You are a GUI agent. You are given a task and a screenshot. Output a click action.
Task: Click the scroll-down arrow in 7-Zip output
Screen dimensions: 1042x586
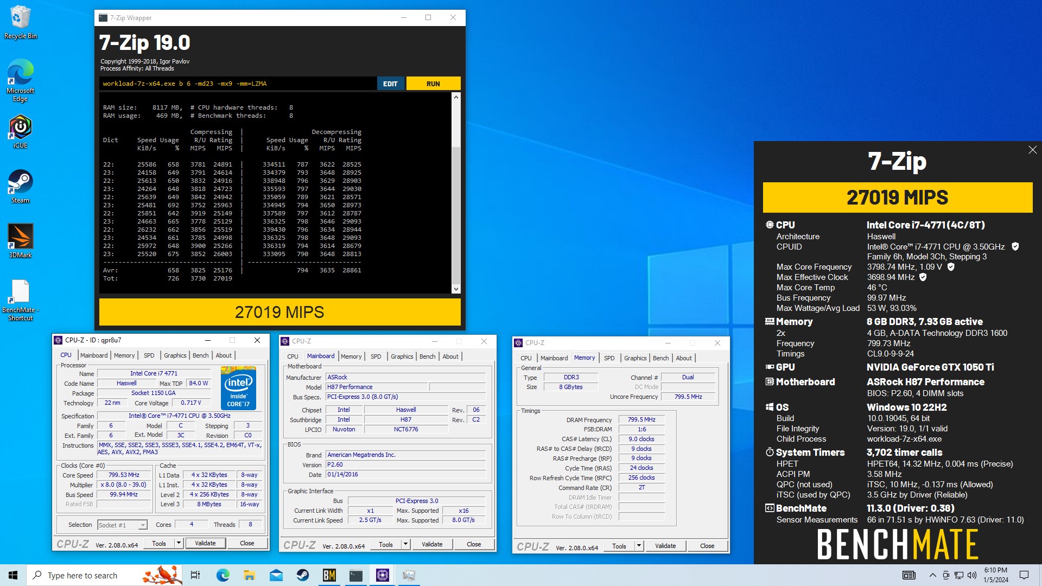tap(456, 289)
